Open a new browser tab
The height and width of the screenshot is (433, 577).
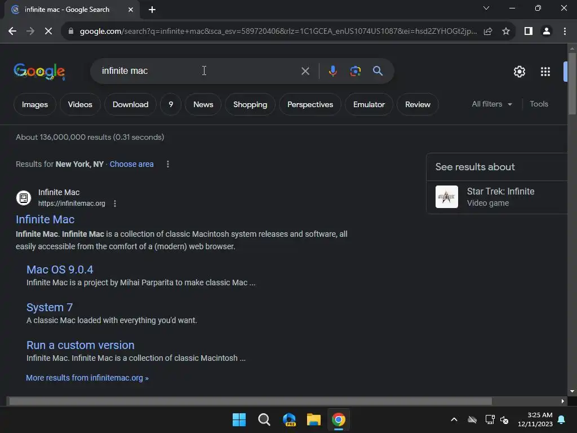(152, 10)
